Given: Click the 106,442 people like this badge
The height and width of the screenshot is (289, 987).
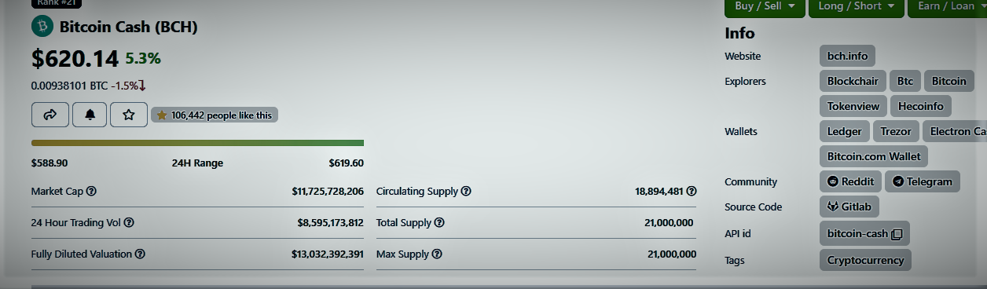Looking at the screenshot, I should (215, 115).
